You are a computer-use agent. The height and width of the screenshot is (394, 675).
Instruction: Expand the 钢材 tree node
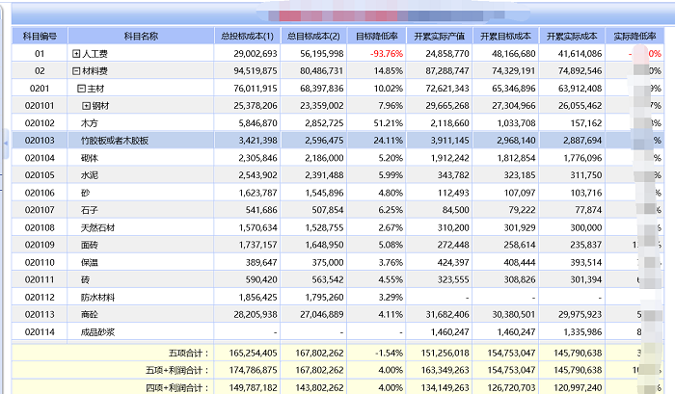click(86, 106)
